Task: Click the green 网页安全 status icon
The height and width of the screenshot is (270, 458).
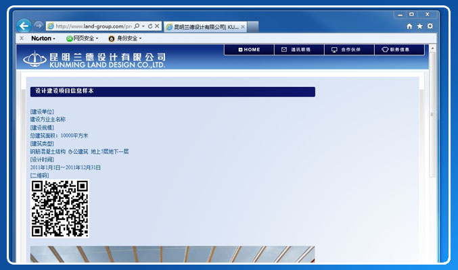Action: coord(70,38)
